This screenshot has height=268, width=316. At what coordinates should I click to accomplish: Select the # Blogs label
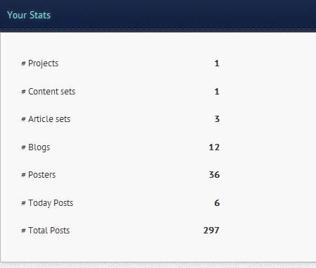coord(36,147)
